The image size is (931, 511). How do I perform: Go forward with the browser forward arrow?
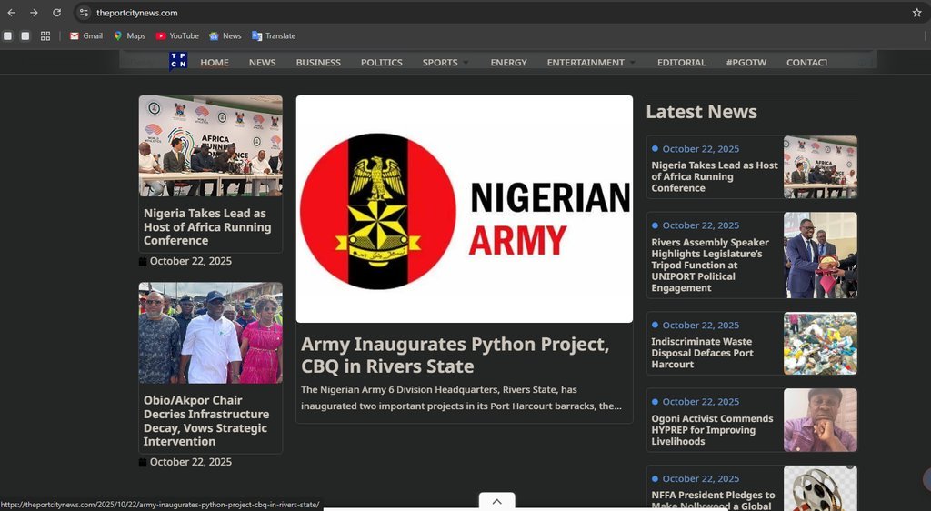(x=34, y=13)
